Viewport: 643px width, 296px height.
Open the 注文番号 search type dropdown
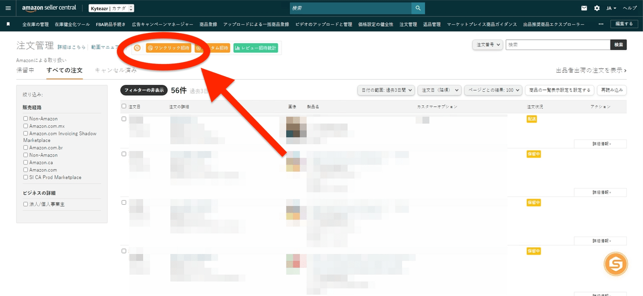(488, 45)
